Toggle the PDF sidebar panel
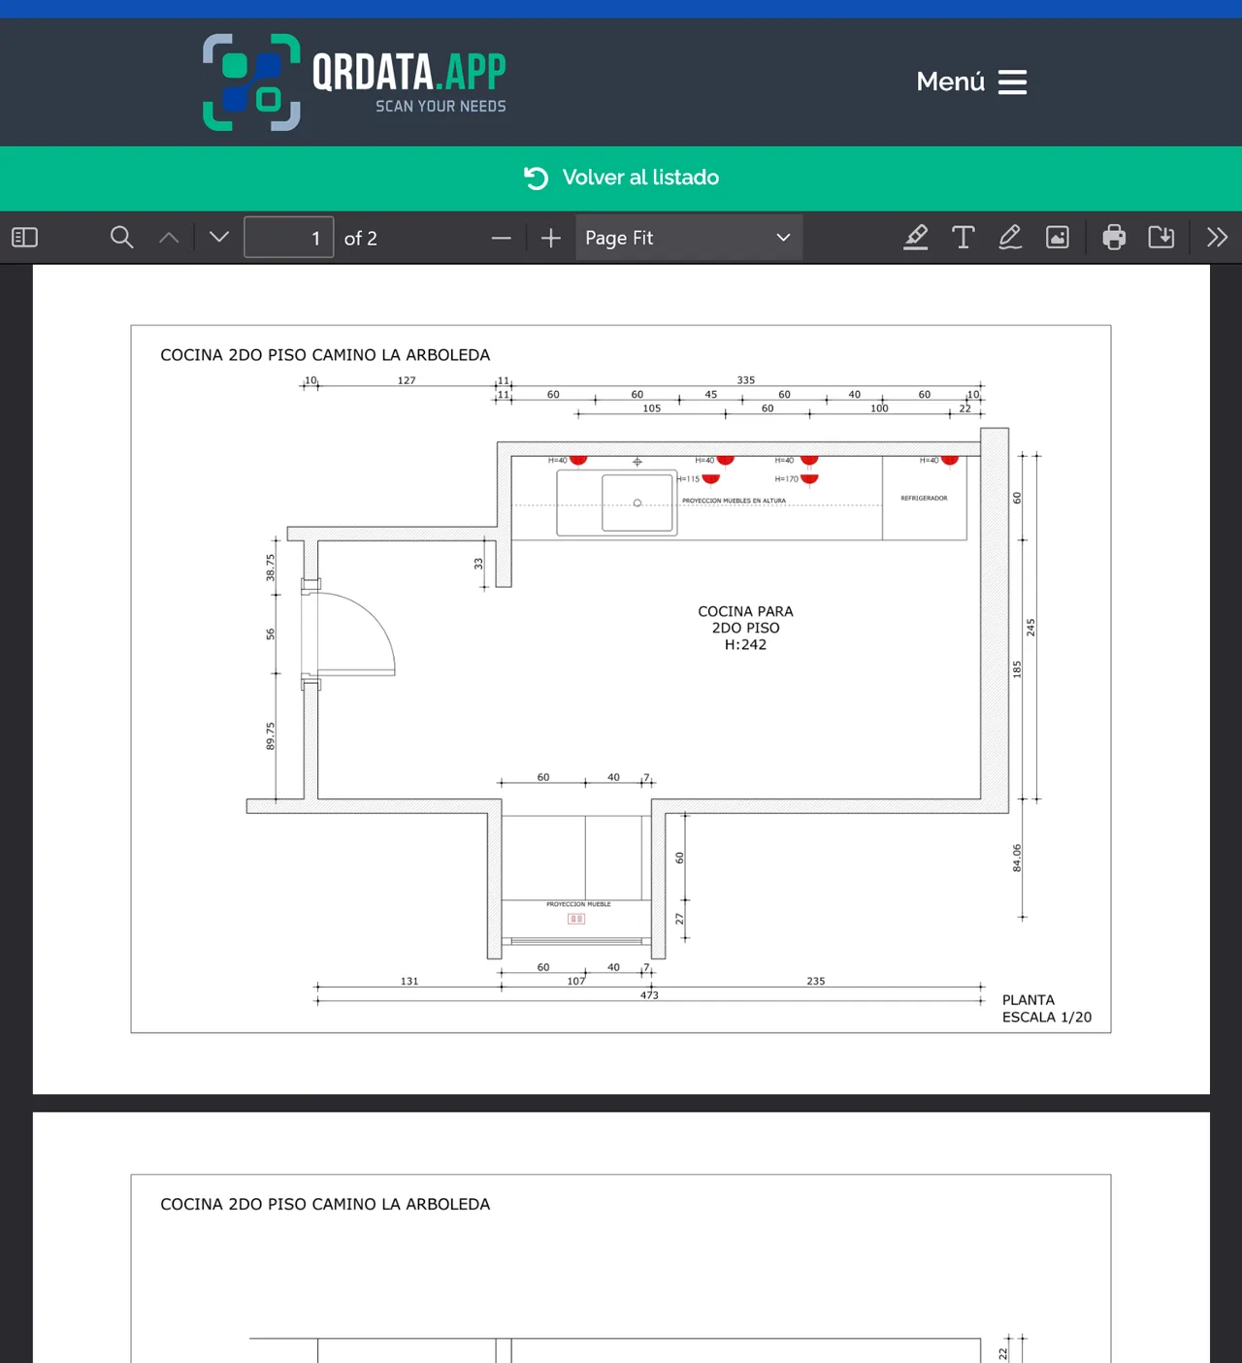 [24, 238]
